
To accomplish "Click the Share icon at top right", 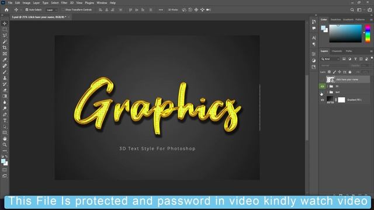I will click(x=369, y=10).
